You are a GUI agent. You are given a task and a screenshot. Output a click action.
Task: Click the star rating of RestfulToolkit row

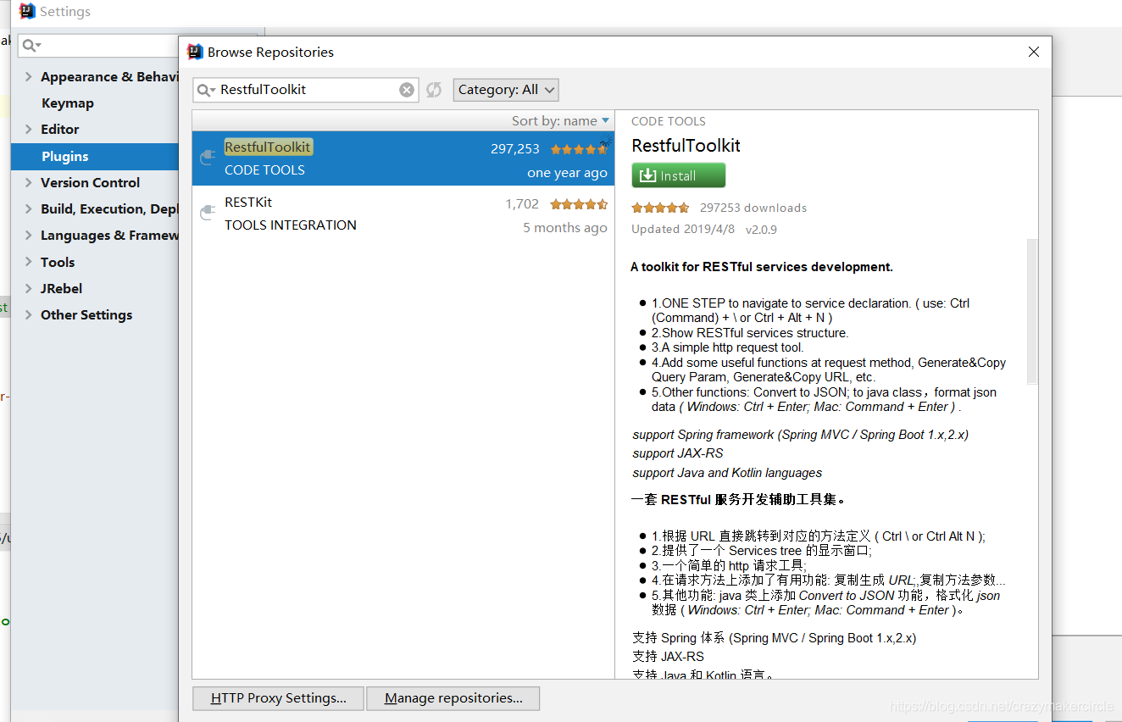point(579,149)
